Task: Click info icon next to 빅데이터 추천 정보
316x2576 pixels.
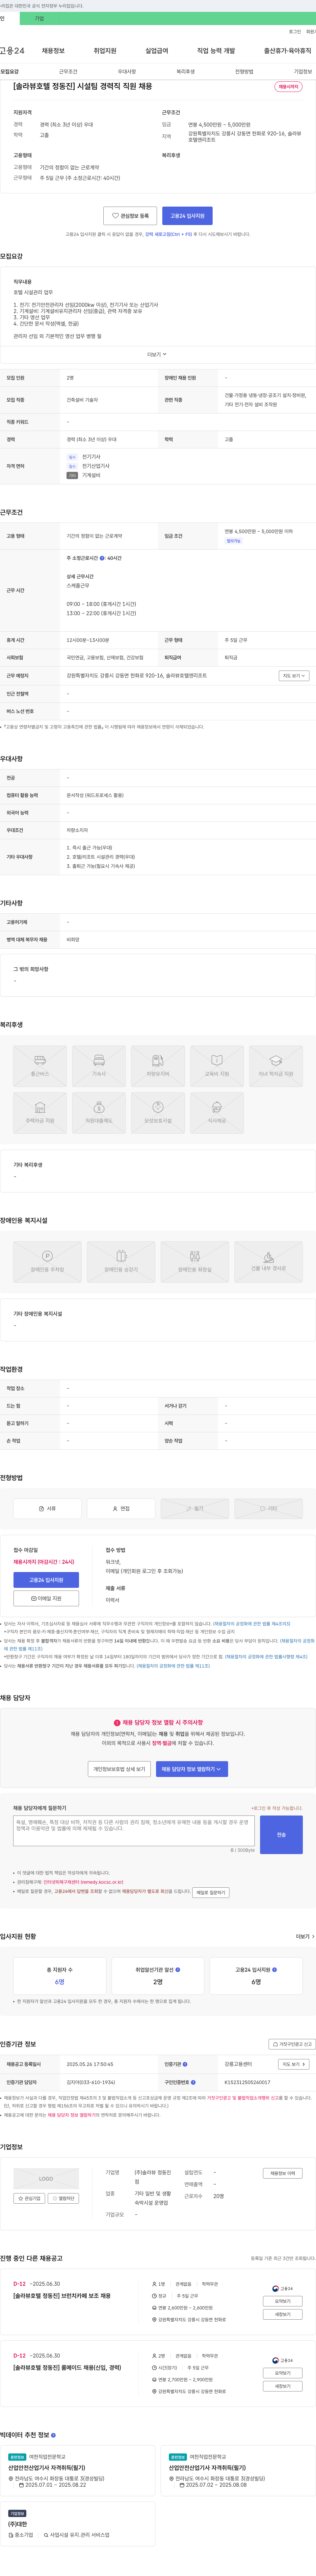Action: click(53, 2435)
